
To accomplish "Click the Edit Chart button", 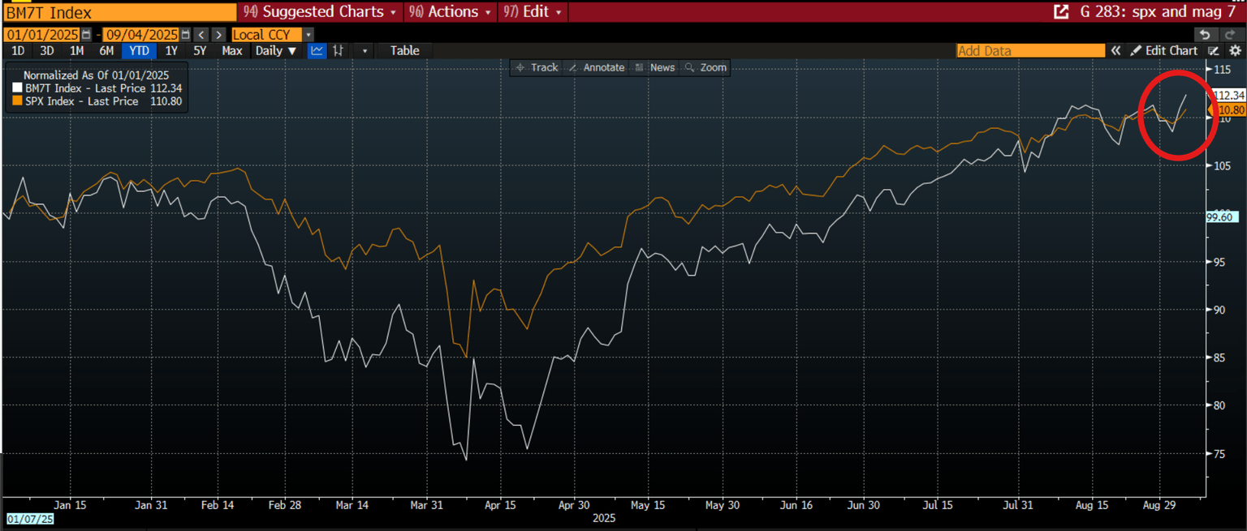I will 1164,50.
